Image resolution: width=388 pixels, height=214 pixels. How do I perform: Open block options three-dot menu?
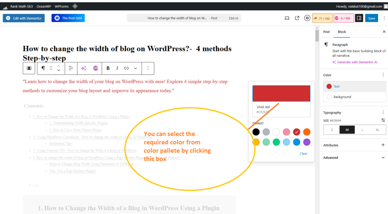[x=148, y=68]
